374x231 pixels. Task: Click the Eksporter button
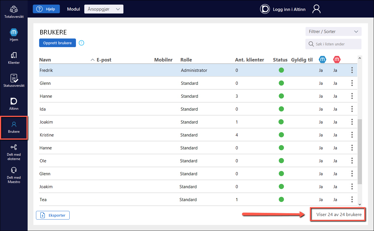(53, 215)
